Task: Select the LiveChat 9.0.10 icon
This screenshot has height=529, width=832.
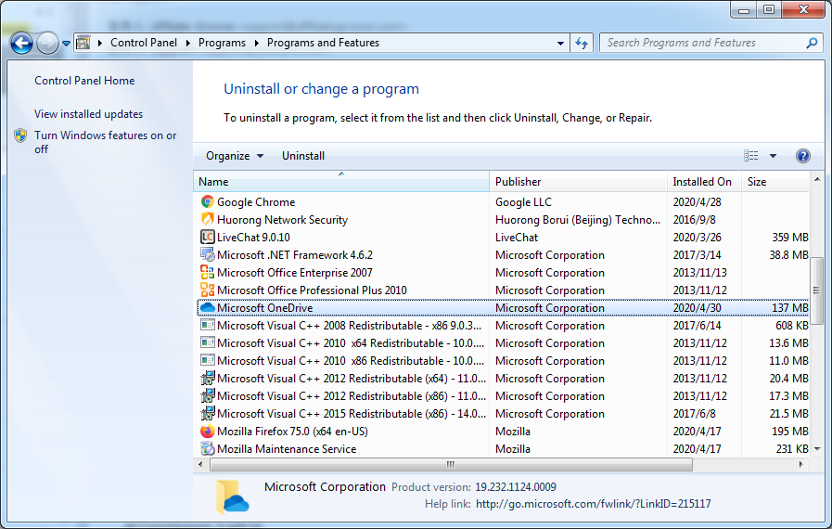Action: 208,237
